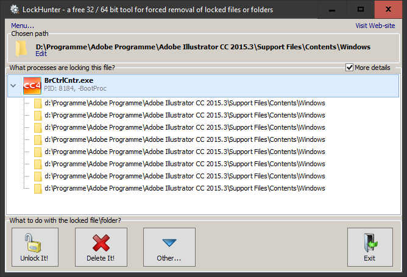Click the Exit door icon
Screen dimensions: 407x277
click(370, 243)
